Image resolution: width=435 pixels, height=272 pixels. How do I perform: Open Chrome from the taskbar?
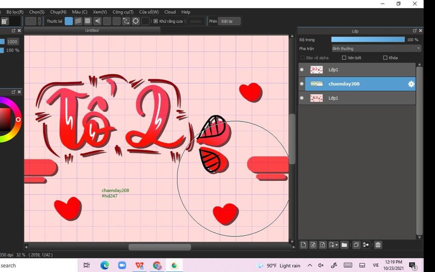coord(157,265)
